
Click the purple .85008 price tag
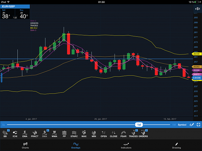click(197, 70)
